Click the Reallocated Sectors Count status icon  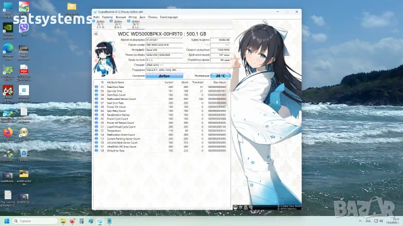pyautogui.click(x=96, y=99)
